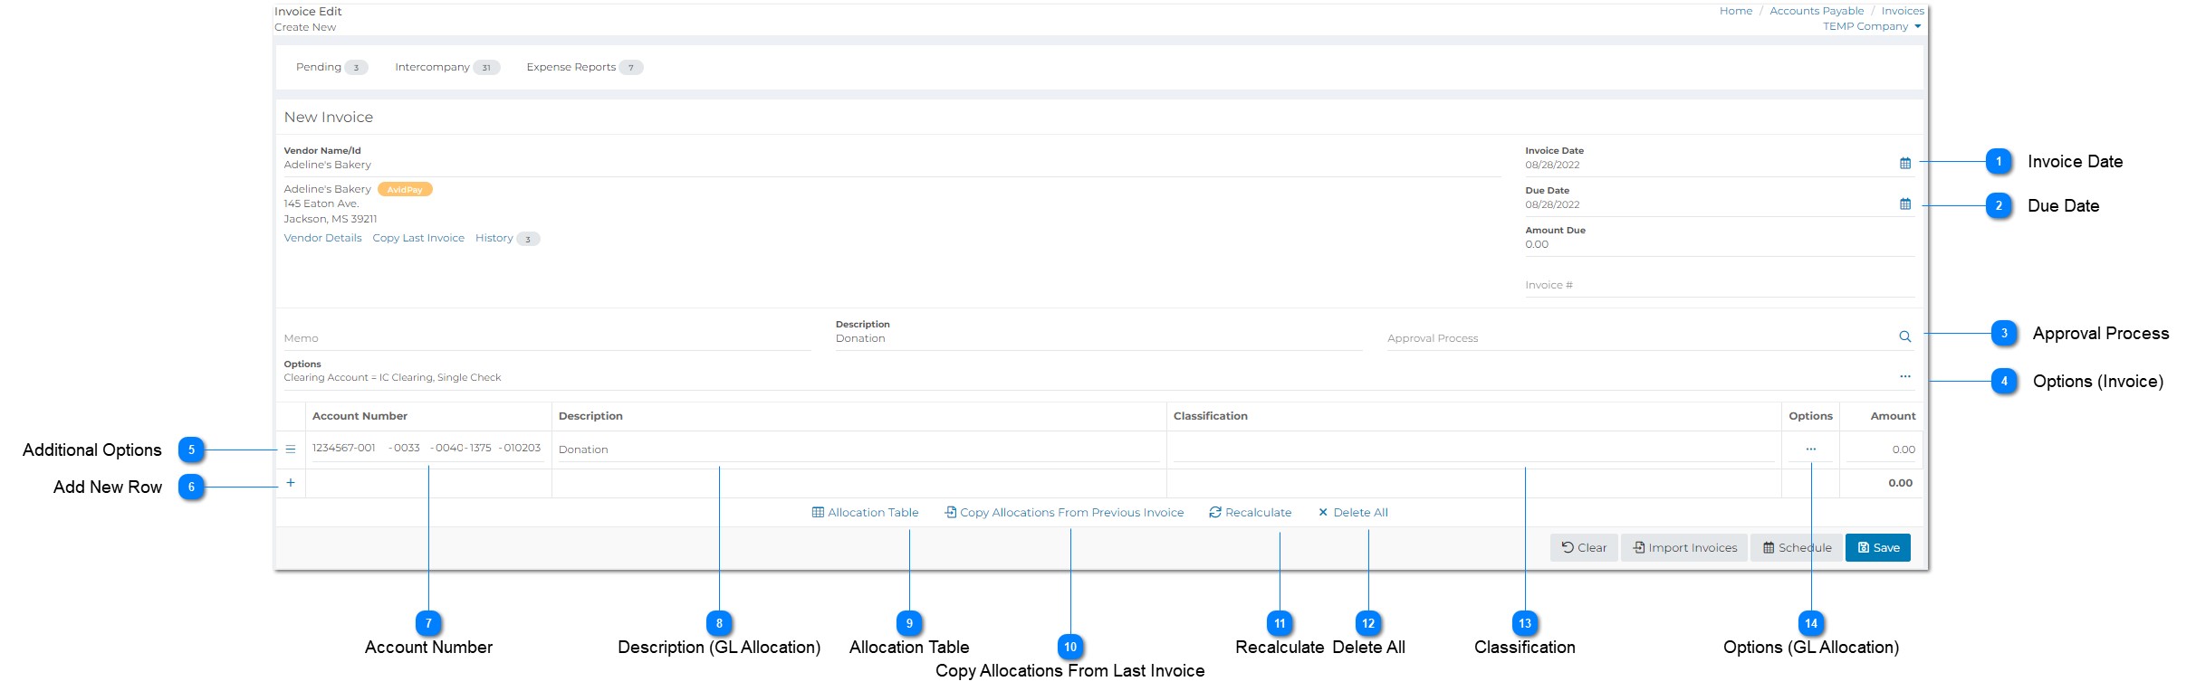Open the Due Date calendar picker
This screenshot has width=2196, height=691.
click(1905, 204)
